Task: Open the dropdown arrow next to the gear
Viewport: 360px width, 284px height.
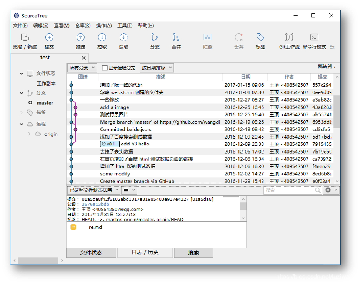Action: tap(336, 190)
